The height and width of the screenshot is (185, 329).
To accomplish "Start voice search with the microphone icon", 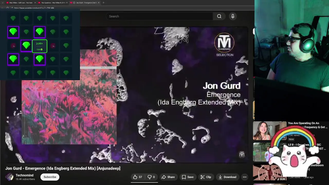I will click(x=233, y=16).
